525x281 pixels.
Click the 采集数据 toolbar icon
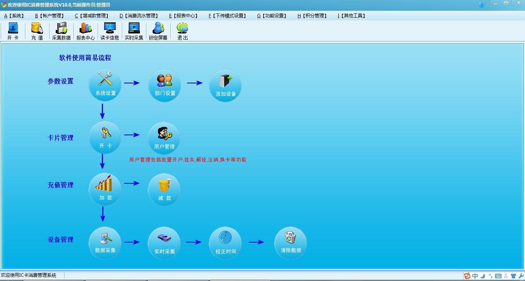61,32
